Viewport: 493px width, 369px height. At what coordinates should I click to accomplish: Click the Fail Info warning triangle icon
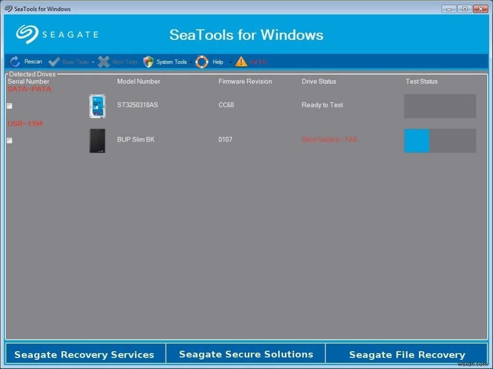click(x=241, y=62)
